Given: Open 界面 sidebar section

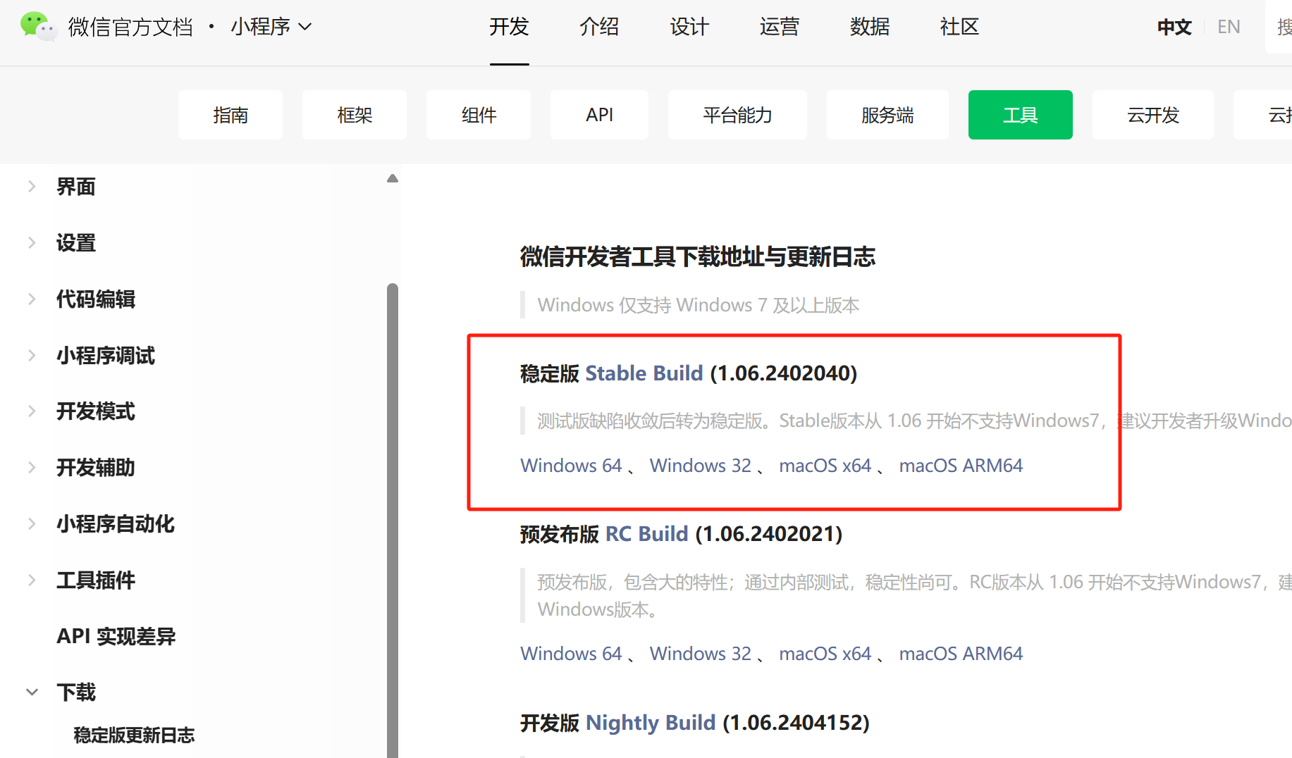Looking at the screenshot, I should coord(76,187).
